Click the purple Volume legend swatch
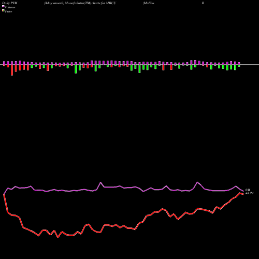Screen dimensions: 259x259 tap(3, 6)
